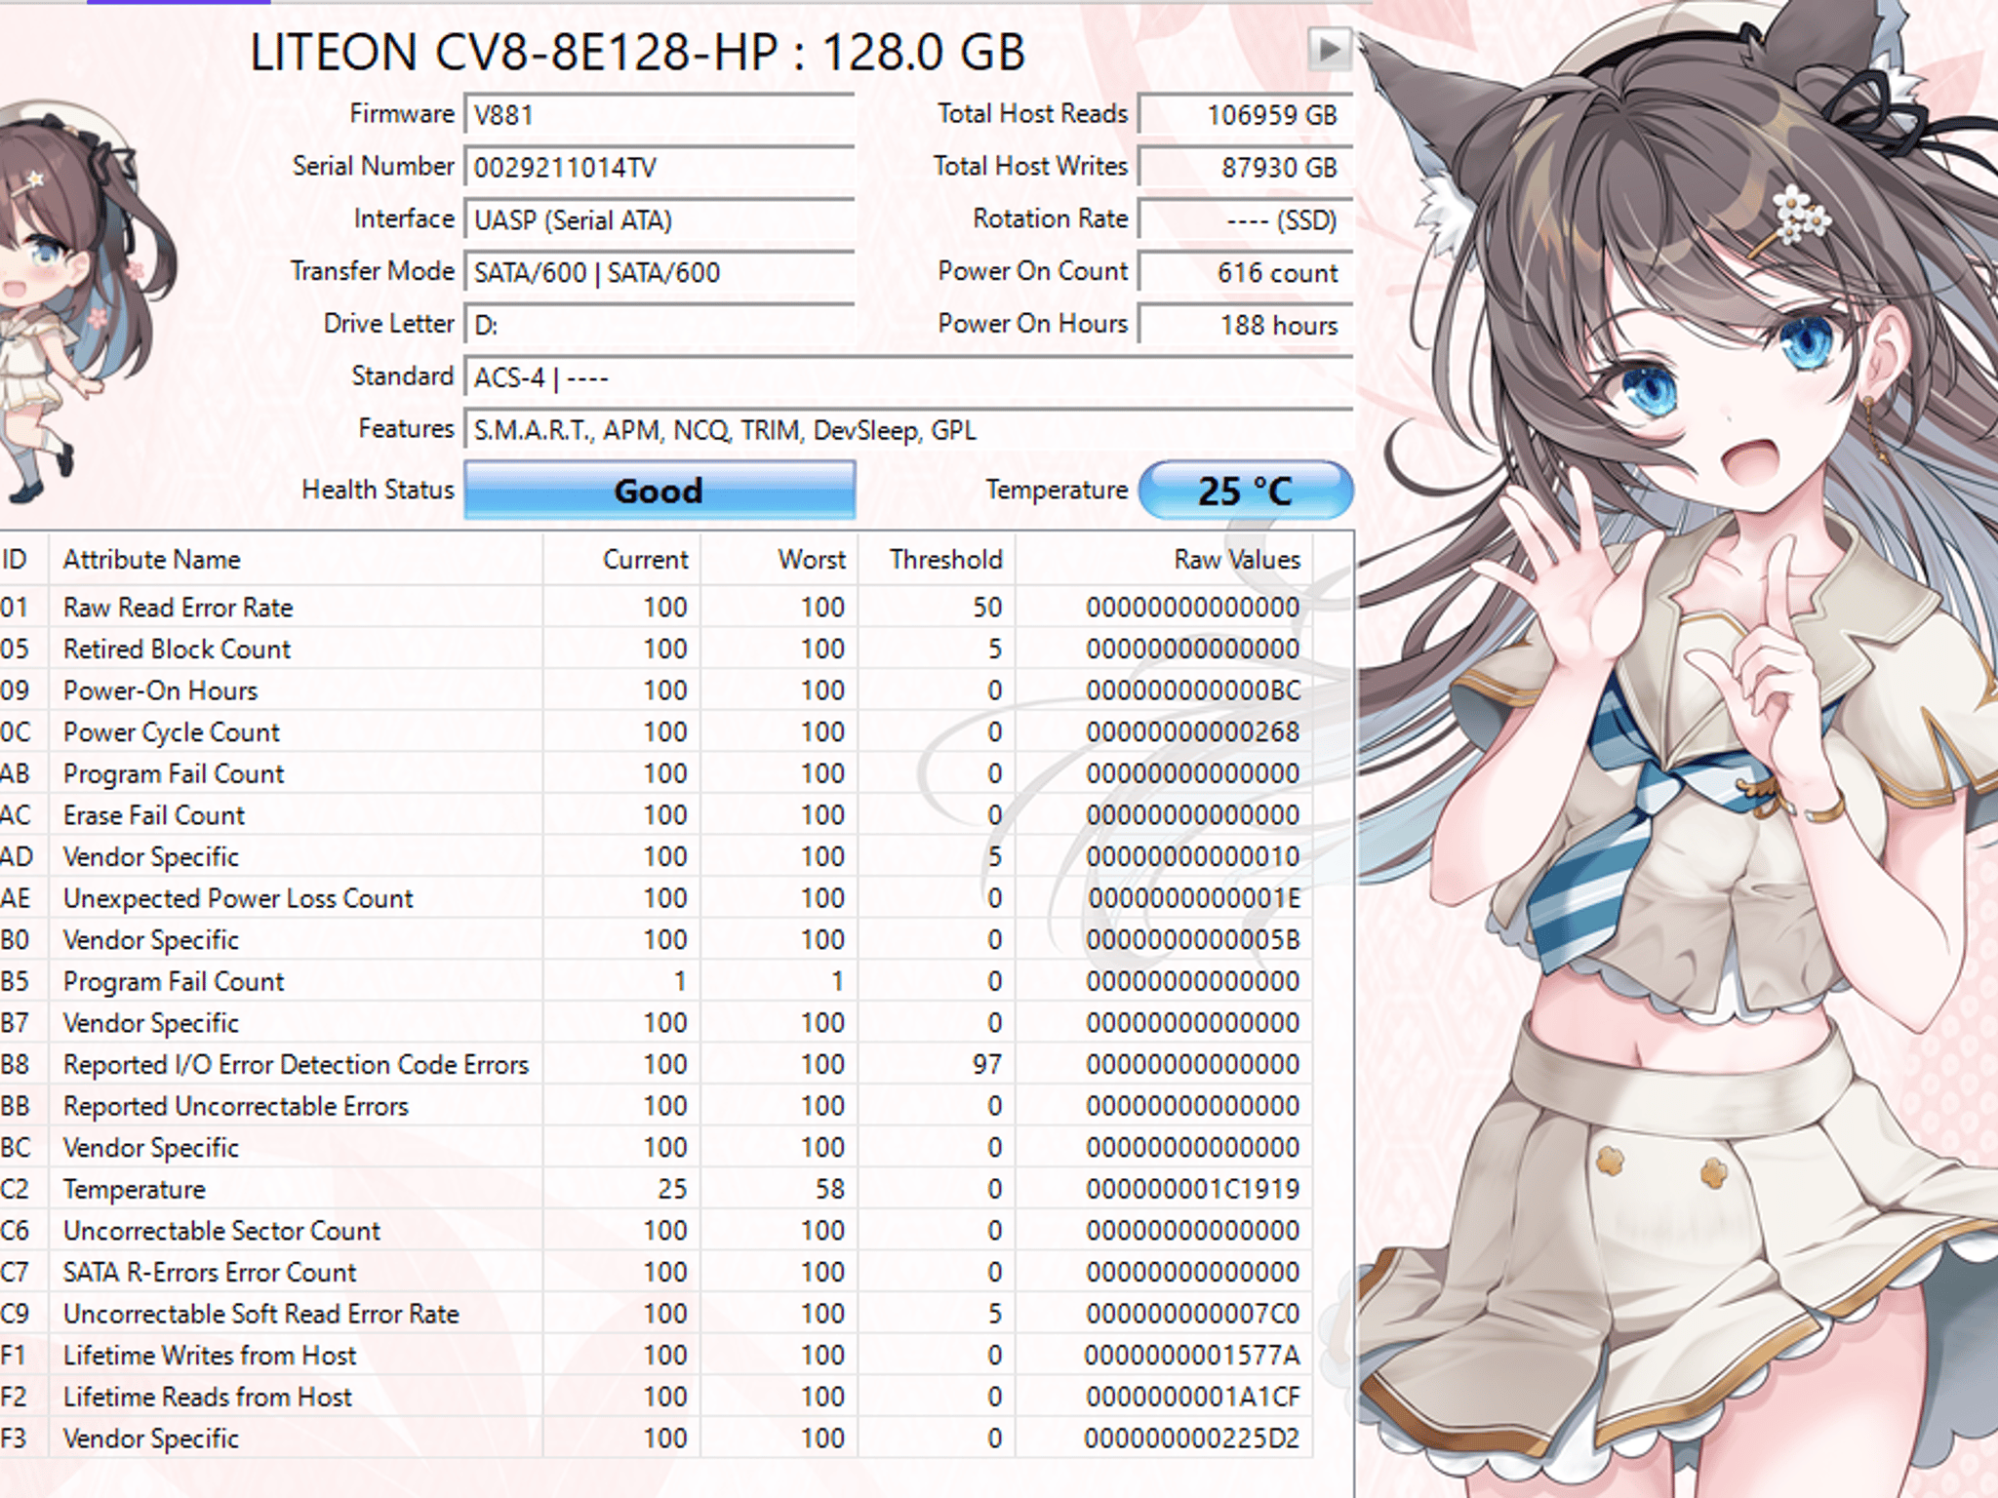The image size is (1998, 1498).
Task: Select the Erase Fail Count row
Action: click(x=656, y=815)
